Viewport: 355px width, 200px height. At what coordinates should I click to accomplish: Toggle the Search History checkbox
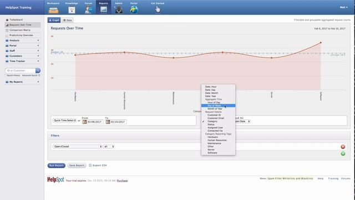[6, 76]
